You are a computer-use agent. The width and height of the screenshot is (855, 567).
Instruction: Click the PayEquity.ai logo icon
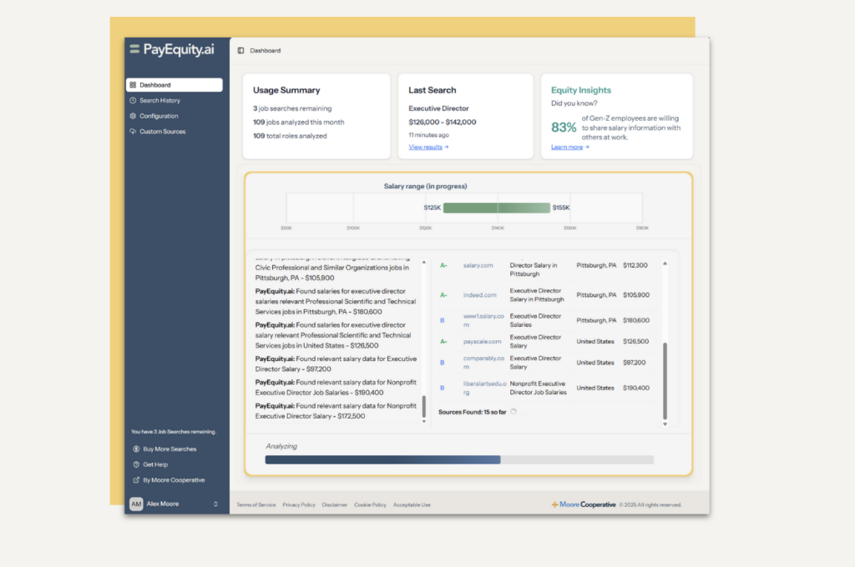(x=134, y=49)
